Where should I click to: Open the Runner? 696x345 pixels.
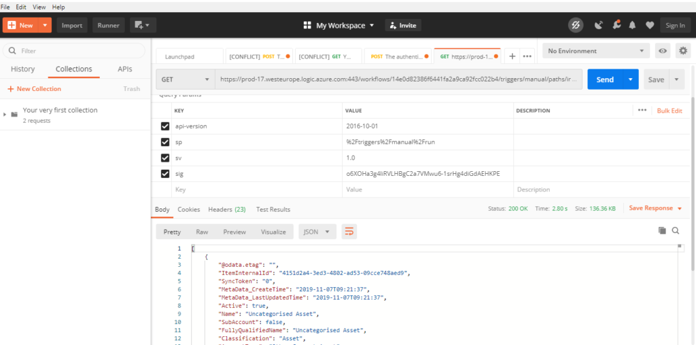coord(109,25)
